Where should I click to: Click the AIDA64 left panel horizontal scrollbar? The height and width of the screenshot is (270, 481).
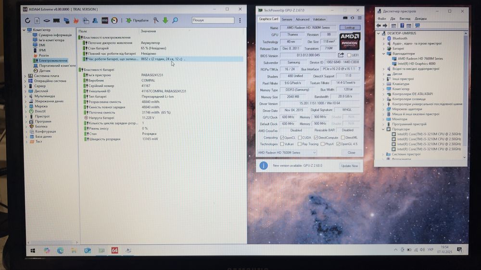52,243
